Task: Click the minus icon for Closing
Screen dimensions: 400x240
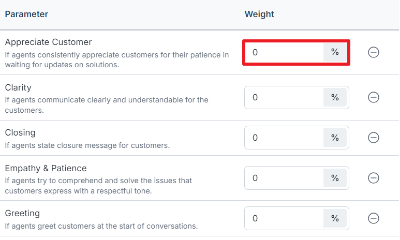Action: click(373, 138)
